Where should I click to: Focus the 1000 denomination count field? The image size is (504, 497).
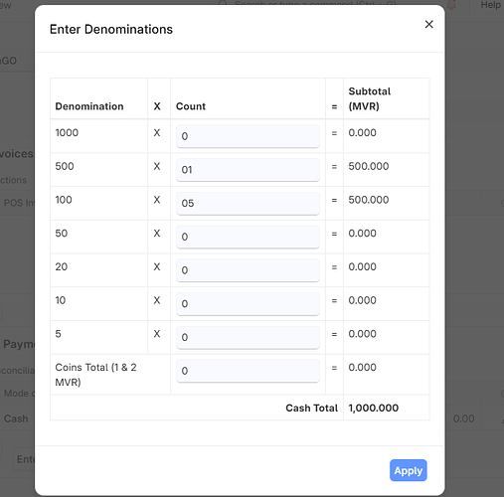click(248, 136)
